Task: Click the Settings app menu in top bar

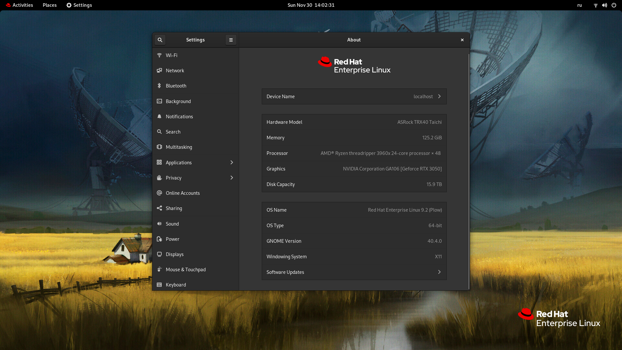Action: pos(79,5)
